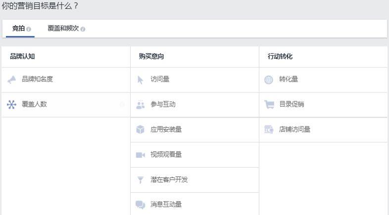Viewport: 389px width, 215px height.
Task: Switch to the 竞拍 tab
Action: (18, 29)
